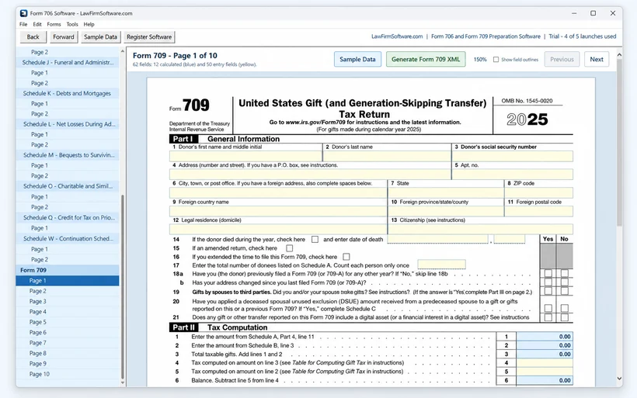Click the date of death field

coord(438,239)
